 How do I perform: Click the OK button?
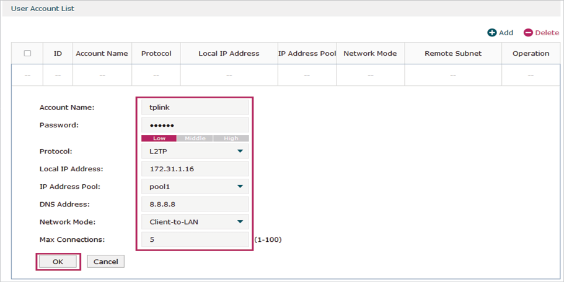58,262
